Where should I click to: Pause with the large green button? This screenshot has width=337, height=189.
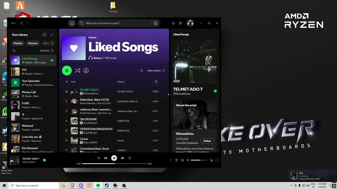[67, 71]
